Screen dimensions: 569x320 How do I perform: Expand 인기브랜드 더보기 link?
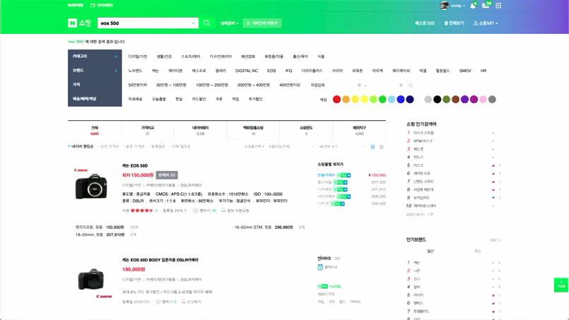(x=495, y=240)
